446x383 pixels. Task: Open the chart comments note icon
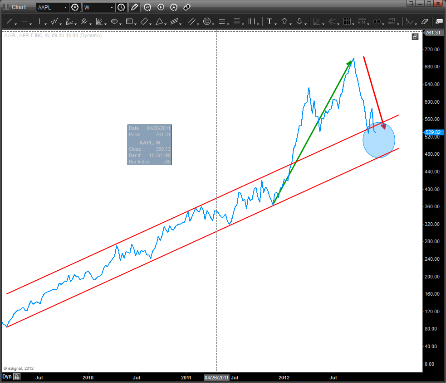(439, 21)
